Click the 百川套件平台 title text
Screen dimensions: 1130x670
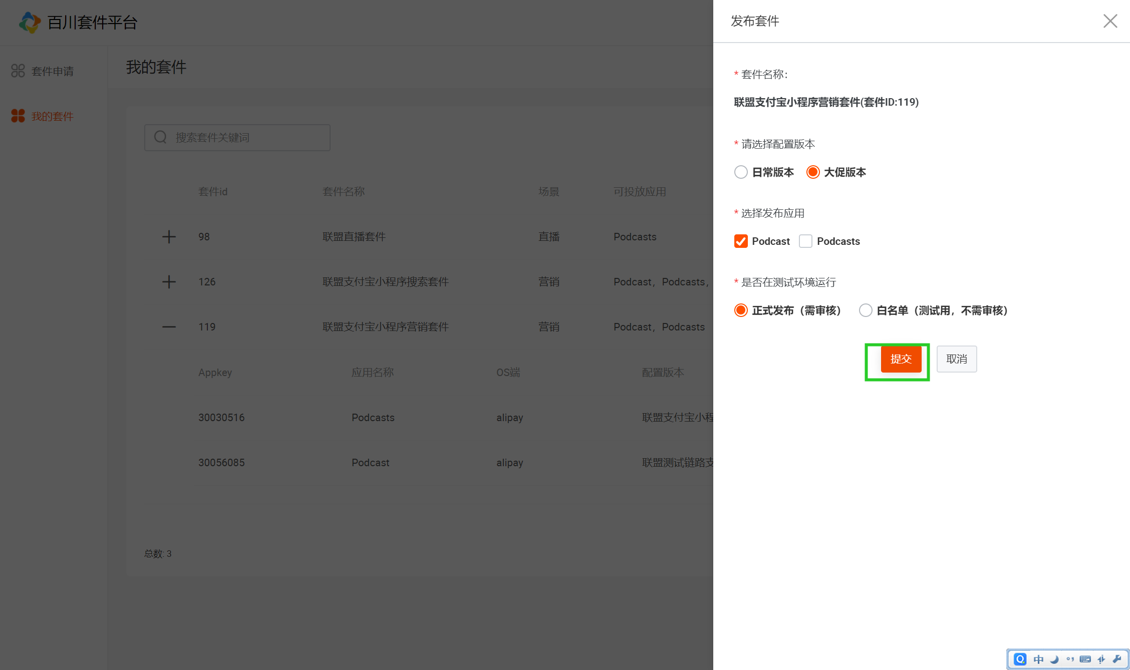click(x=92, y=23)
